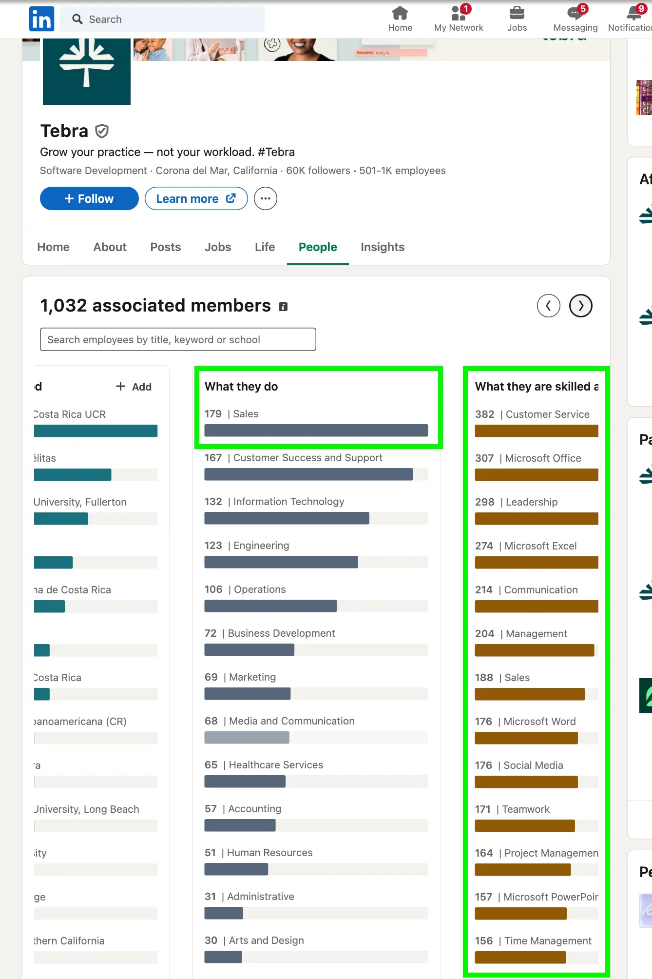
Task: Select the 106 Operations row
Action: pos(316,597)
